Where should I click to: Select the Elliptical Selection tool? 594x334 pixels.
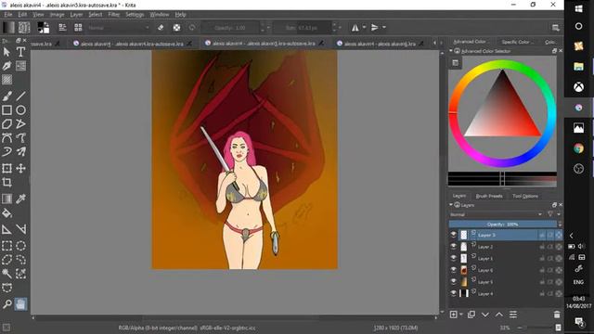click(20, 246)
